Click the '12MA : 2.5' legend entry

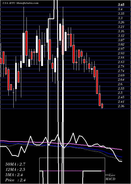15,170
